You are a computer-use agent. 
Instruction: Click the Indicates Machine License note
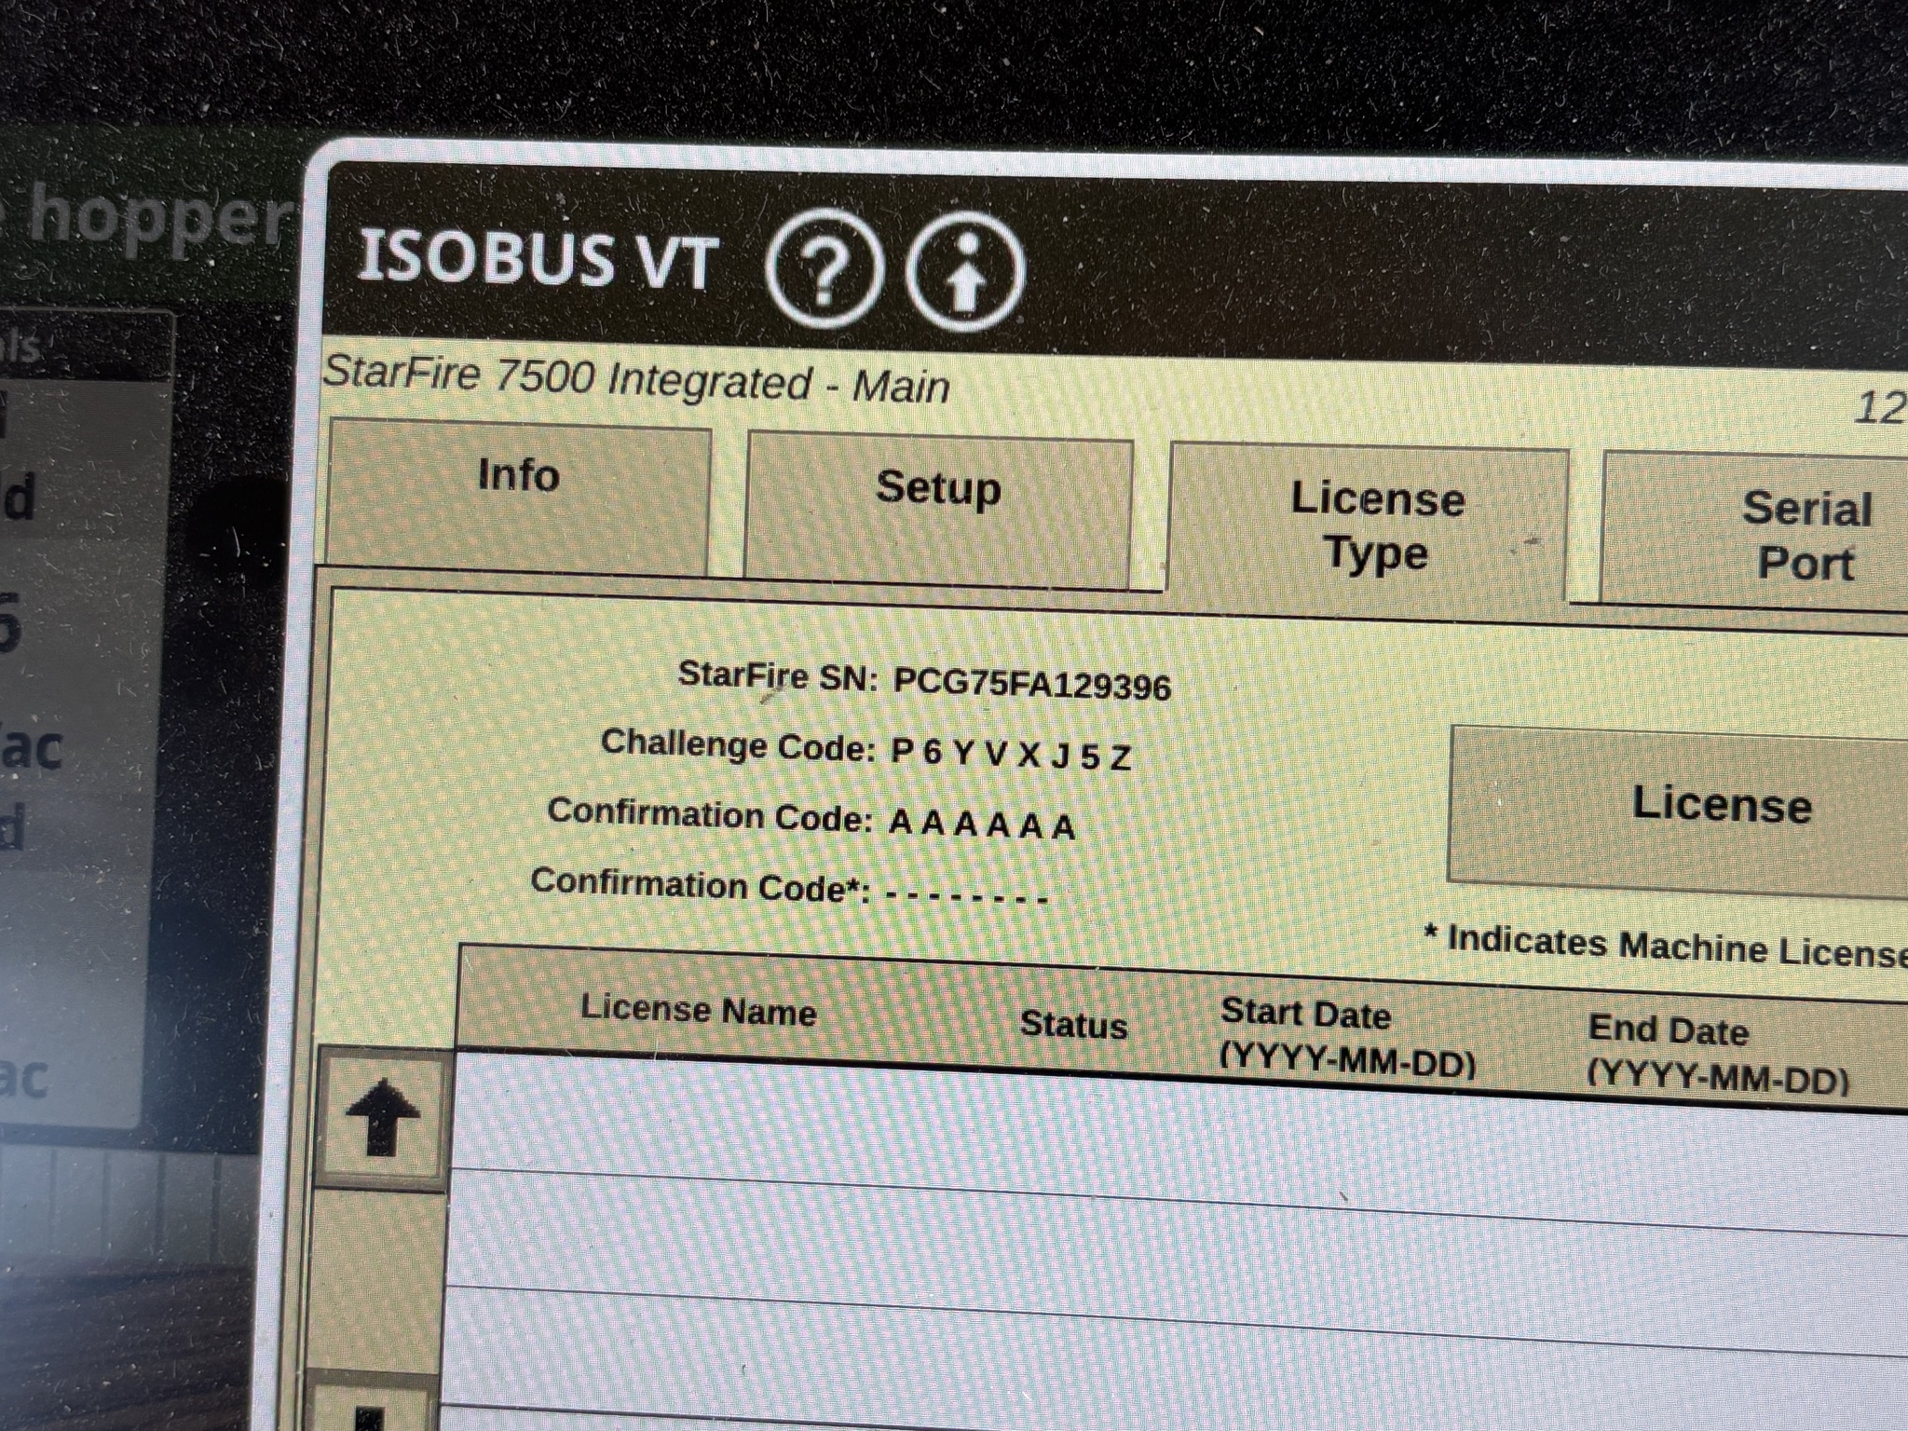[1668, 947]
